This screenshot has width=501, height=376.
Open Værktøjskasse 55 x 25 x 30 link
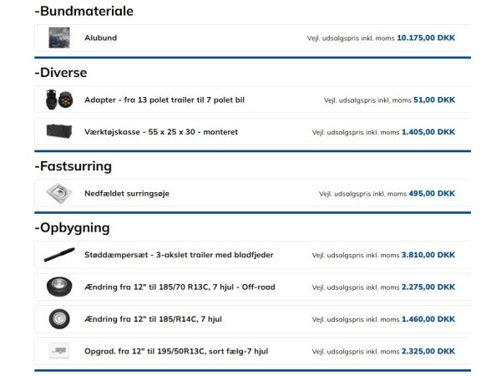160,132
